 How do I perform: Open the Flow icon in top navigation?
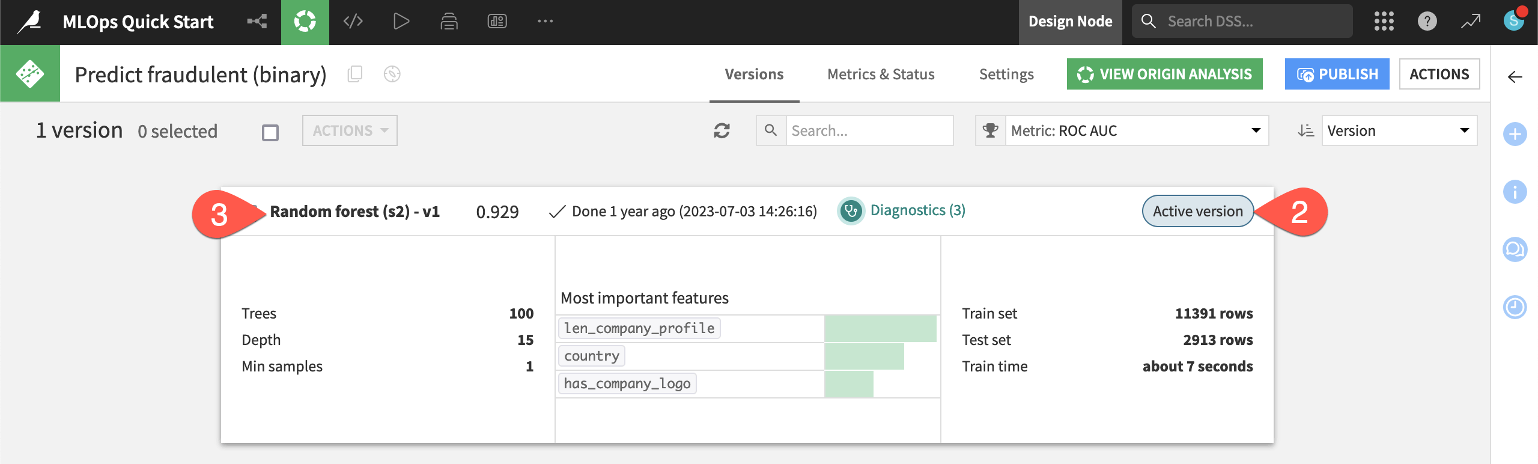click(257, 22)
